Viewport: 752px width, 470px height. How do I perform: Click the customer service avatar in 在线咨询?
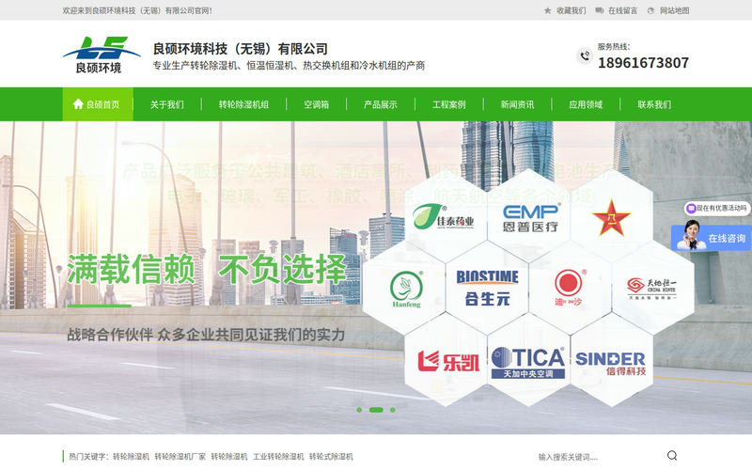(692, 235)
